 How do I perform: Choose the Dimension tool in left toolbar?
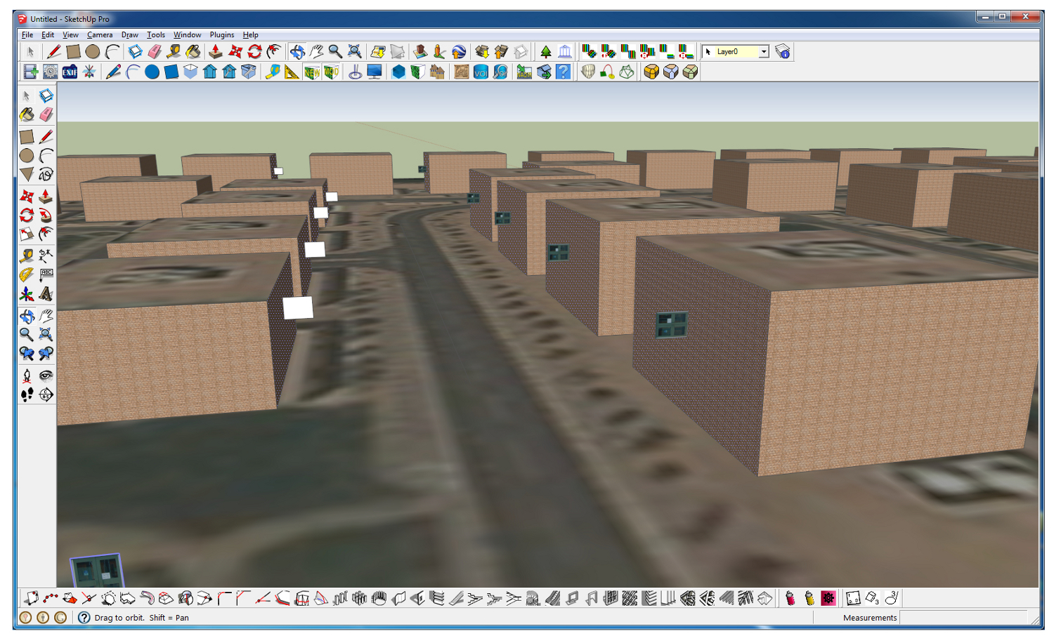[46, 256]
